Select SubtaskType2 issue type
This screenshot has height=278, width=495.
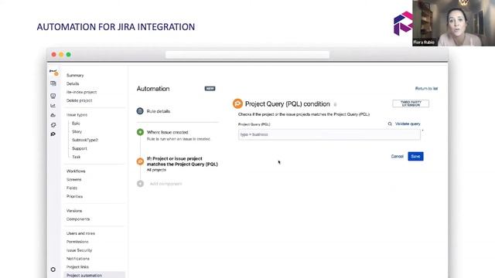[85, 140]
